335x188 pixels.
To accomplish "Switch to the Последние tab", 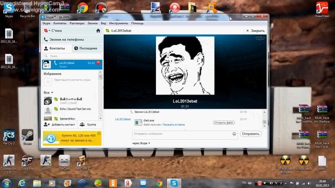I will click(87, 49).
